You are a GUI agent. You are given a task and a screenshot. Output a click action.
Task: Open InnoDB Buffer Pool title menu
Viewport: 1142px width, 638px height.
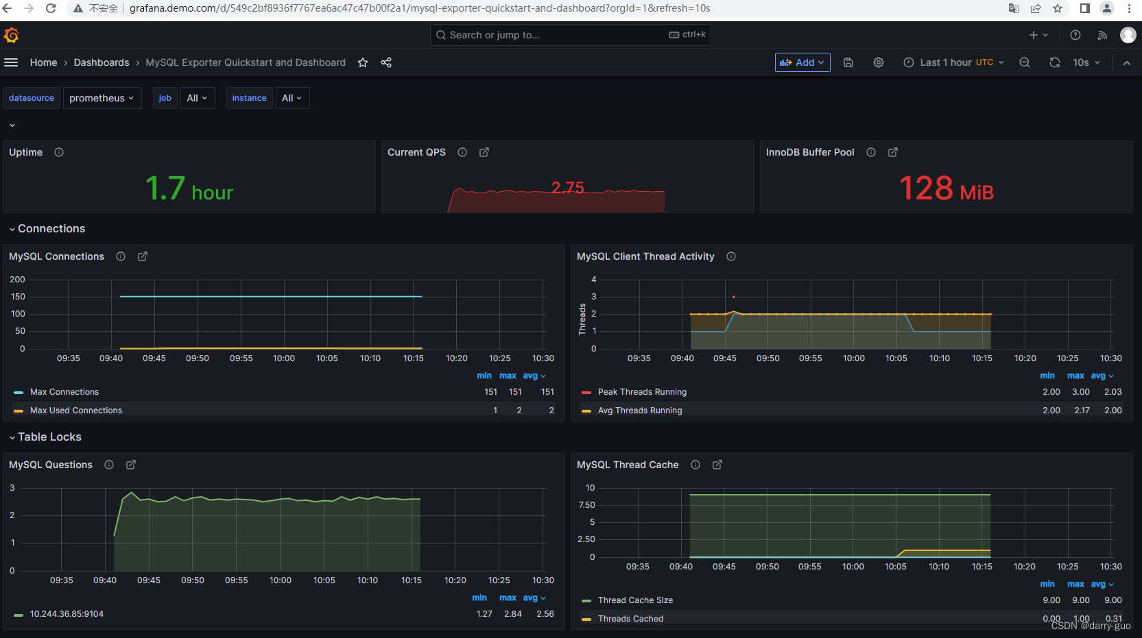(x=810, y=152)
